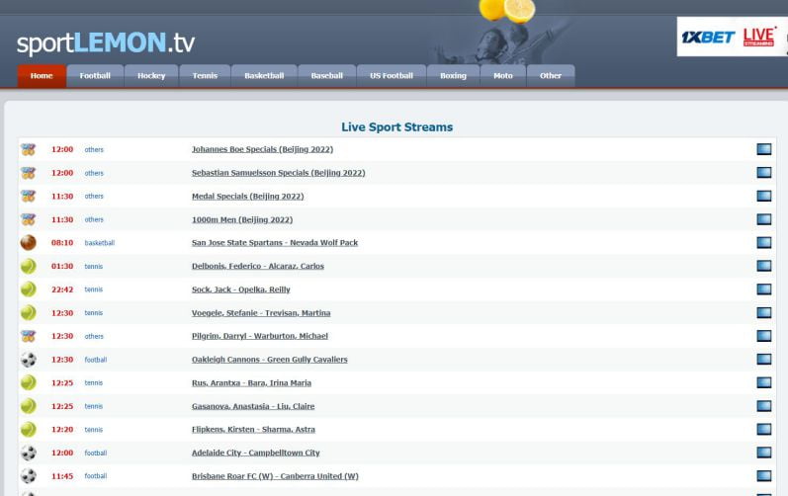Viewport: 788px width, 496px height.
Task: Click the sportLEMON.tv logo
Action: coord(106,43)
